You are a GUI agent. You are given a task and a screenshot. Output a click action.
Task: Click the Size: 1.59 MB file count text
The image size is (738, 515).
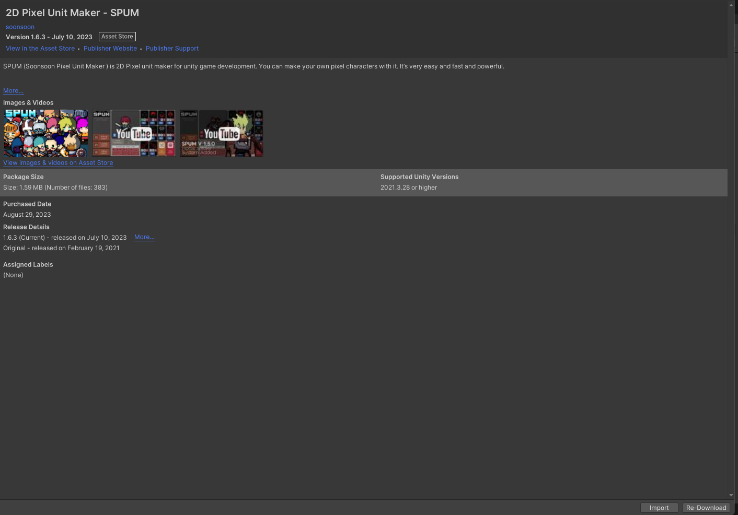pos(55,188)
